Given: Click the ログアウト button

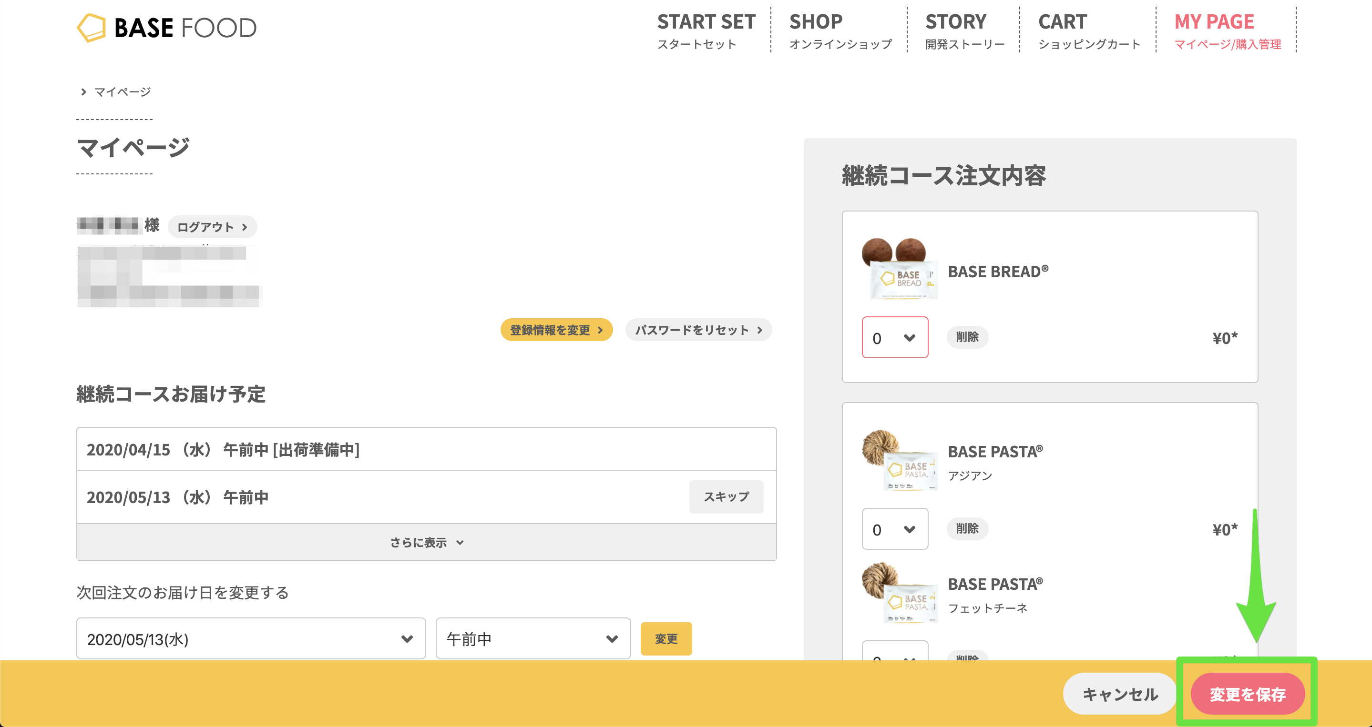Looking at the screenshot, I should [x=212, y=227].
